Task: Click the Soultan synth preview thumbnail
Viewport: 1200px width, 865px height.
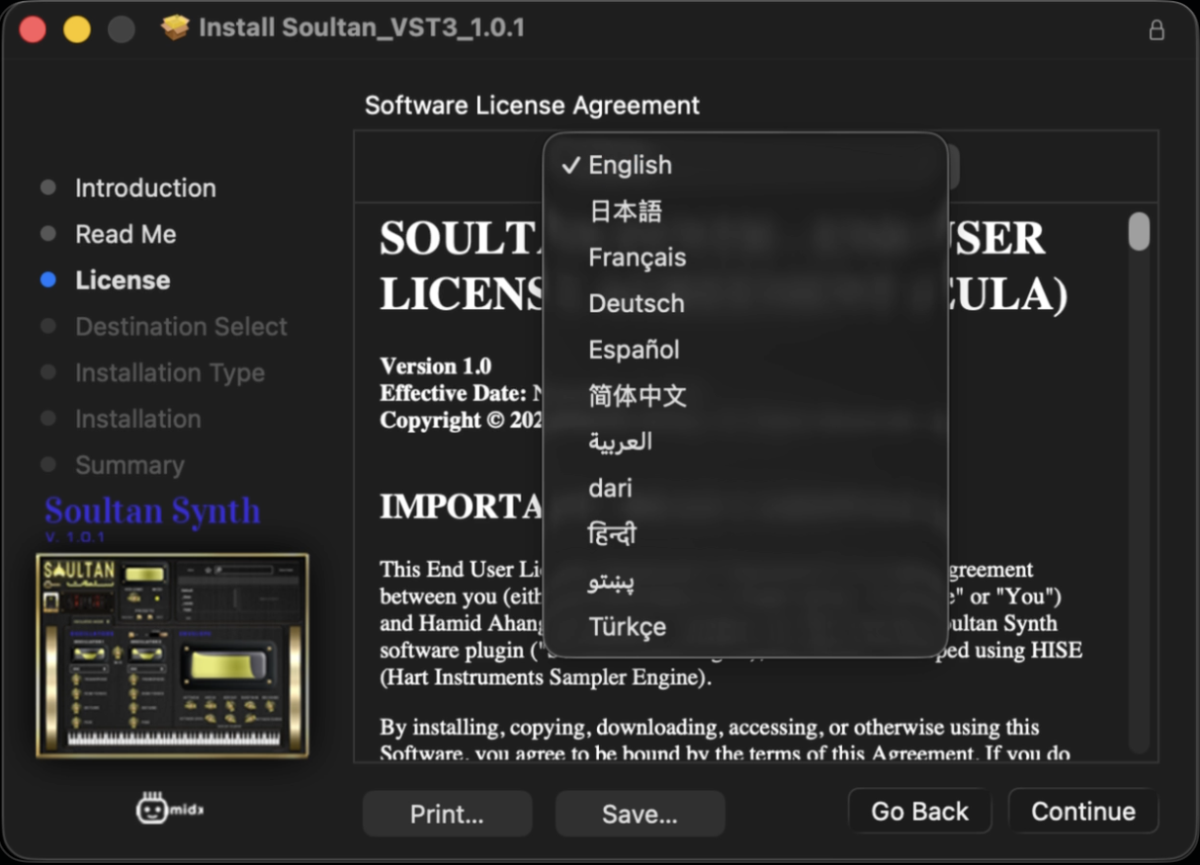Action: tap(172, 656)
